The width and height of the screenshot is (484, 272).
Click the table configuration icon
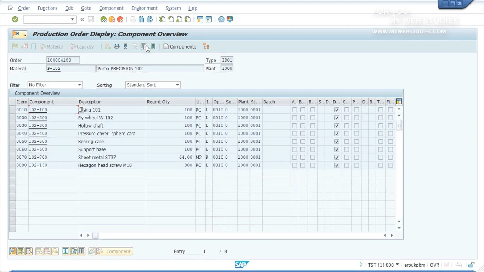coord(399,102)
